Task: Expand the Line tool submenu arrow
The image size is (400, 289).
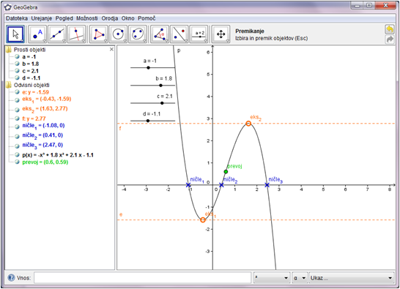Action: click(x=64, y=41)
